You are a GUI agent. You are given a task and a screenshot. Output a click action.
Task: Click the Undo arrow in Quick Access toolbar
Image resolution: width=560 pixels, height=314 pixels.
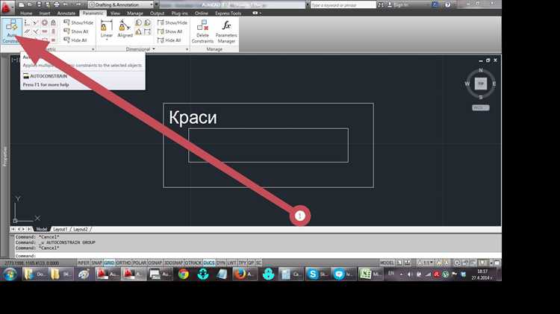[x=66, y=4]
